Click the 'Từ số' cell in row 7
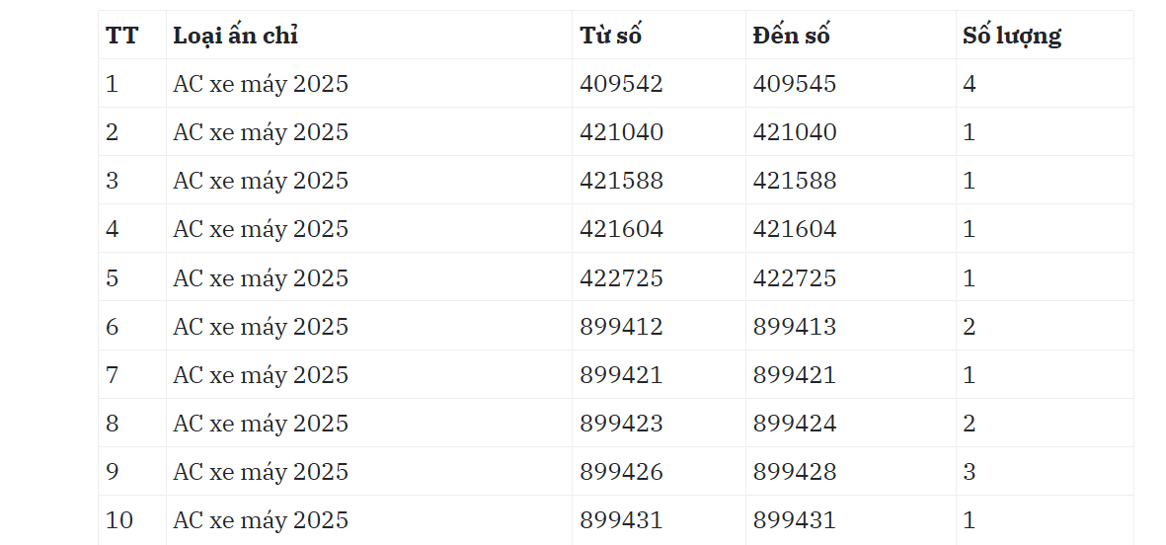The width and height of the screenshot is (1166, 545). coord(659,374)
